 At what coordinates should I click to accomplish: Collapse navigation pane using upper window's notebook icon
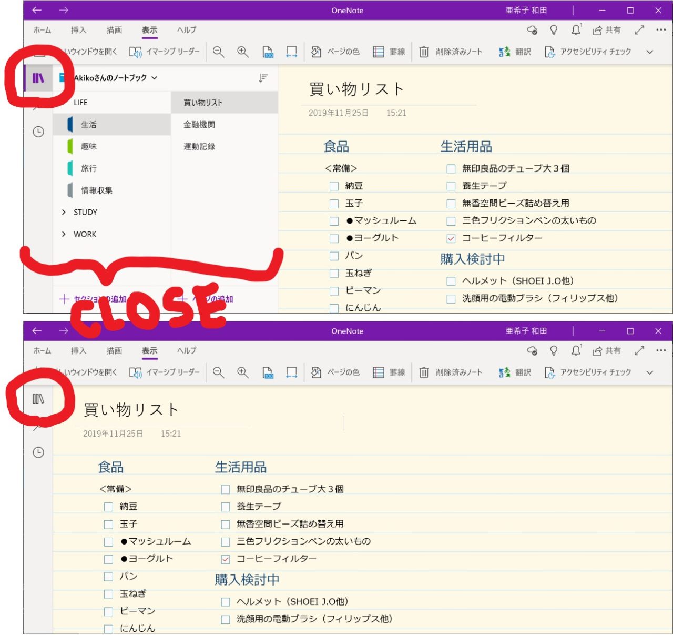[38, 78]
